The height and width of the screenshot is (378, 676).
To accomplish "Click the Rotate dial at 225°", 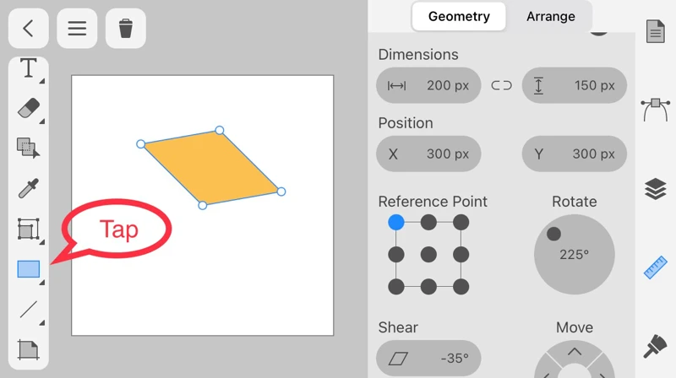I will pyautogui.click(x=574, y=254).
